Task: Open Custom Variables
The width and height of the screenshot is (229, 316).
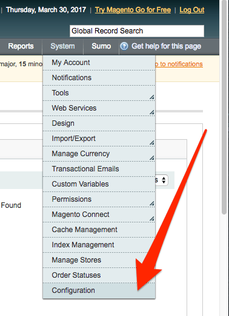Action: tap(99, 184)
